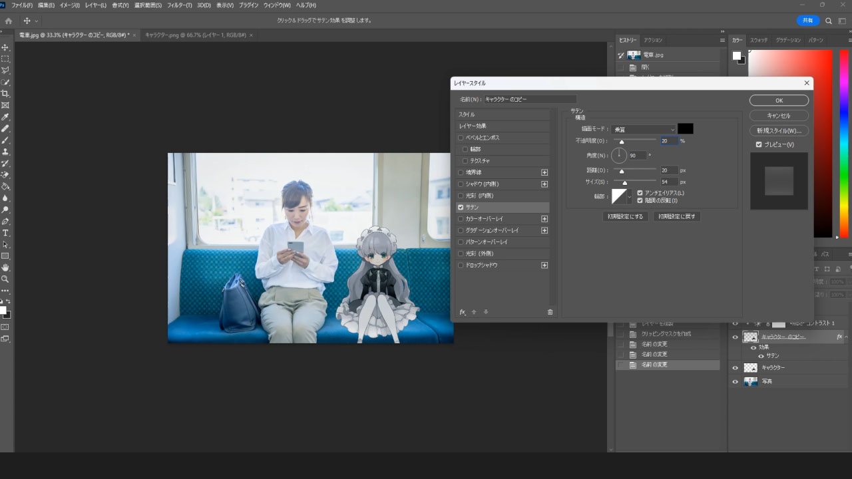This screenshot has width=852, height=479.
Task: Select the Blur tool
Action: (5, 198)
